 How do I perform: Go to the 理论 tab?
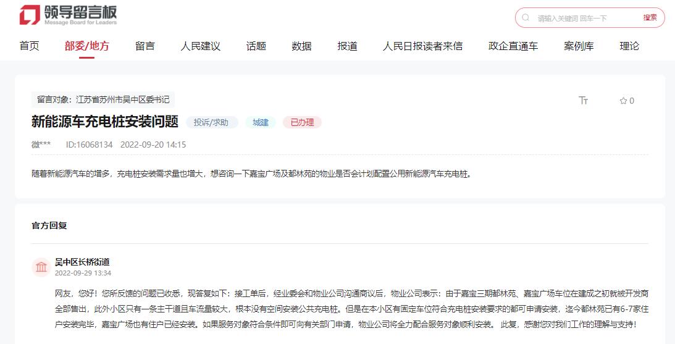[629, 46]
